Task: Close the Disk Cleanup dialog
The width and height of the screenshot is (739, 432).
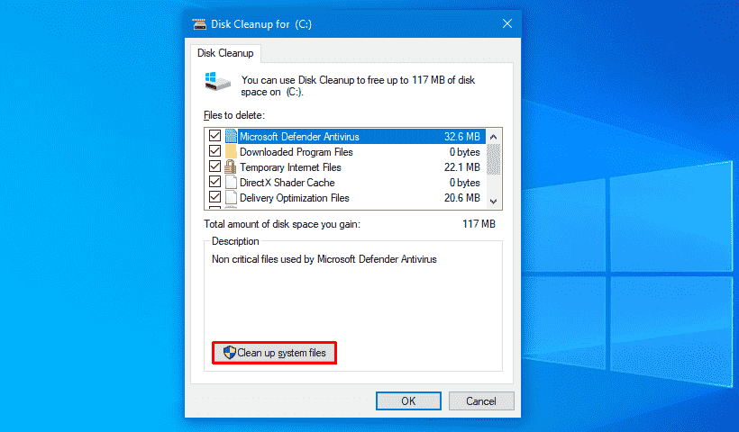Action: (507, 23)
